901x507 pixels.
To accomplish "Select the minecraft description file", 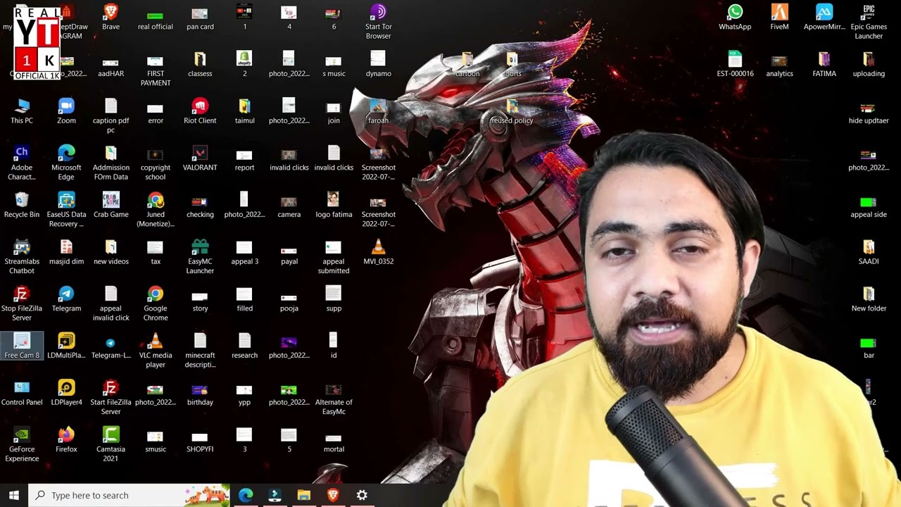I will tap(200, 351).
